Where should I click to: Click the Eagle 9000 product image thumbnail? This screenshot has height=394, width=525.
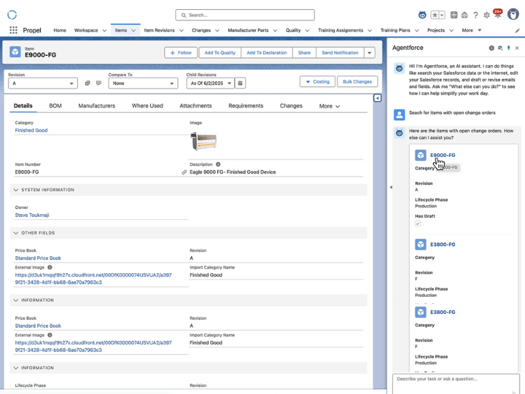point(203,141)
